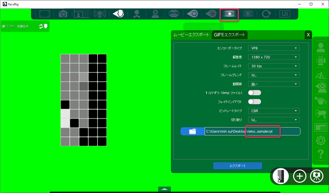329x193 pixels.
Task: Click the add avatar plus icon
Action: click(x=299, y=176)
